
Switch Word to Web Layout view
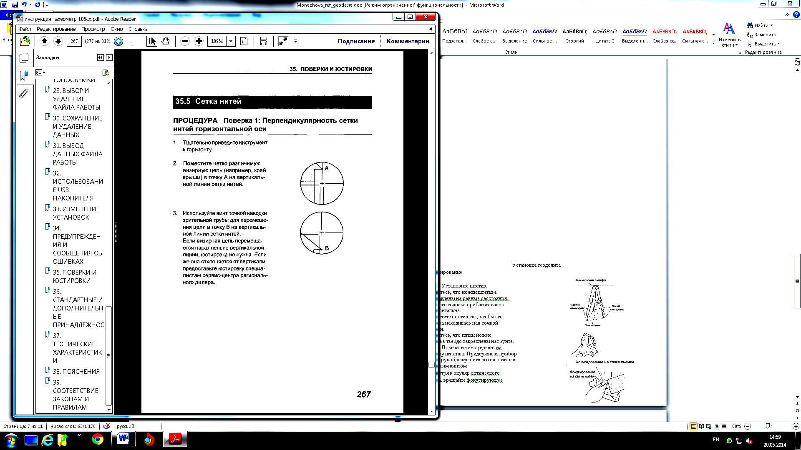(x=709, y=426)
